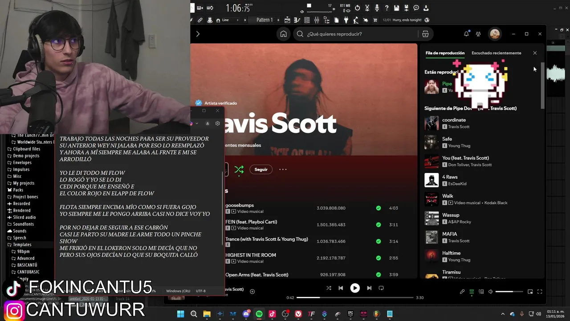The image size is (570, 321).
Task: Open Spotify miniplayer icon
Action: pos(530,292)
